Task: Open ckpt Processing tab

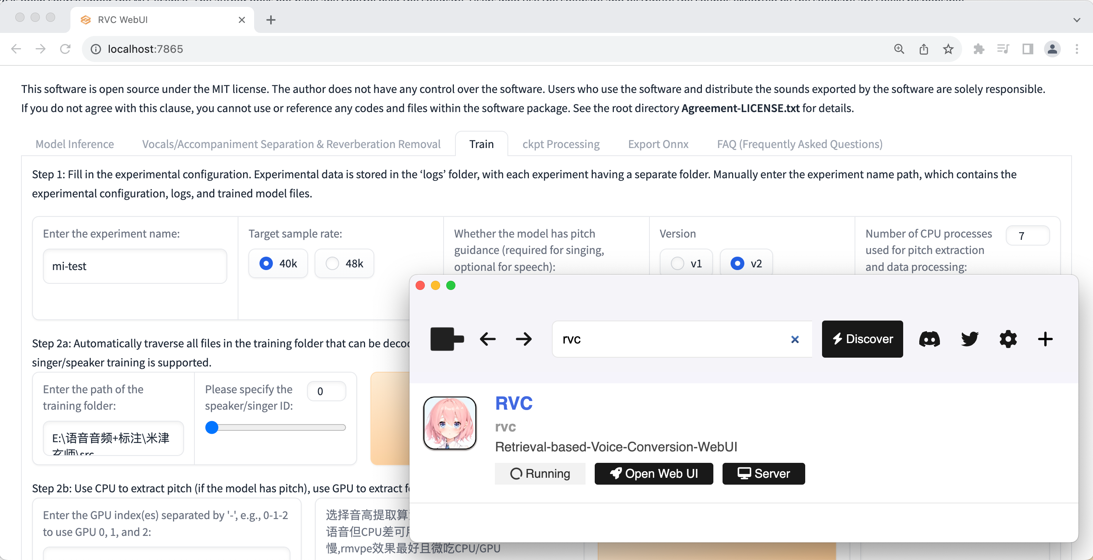Action: [x=561, y=144]
